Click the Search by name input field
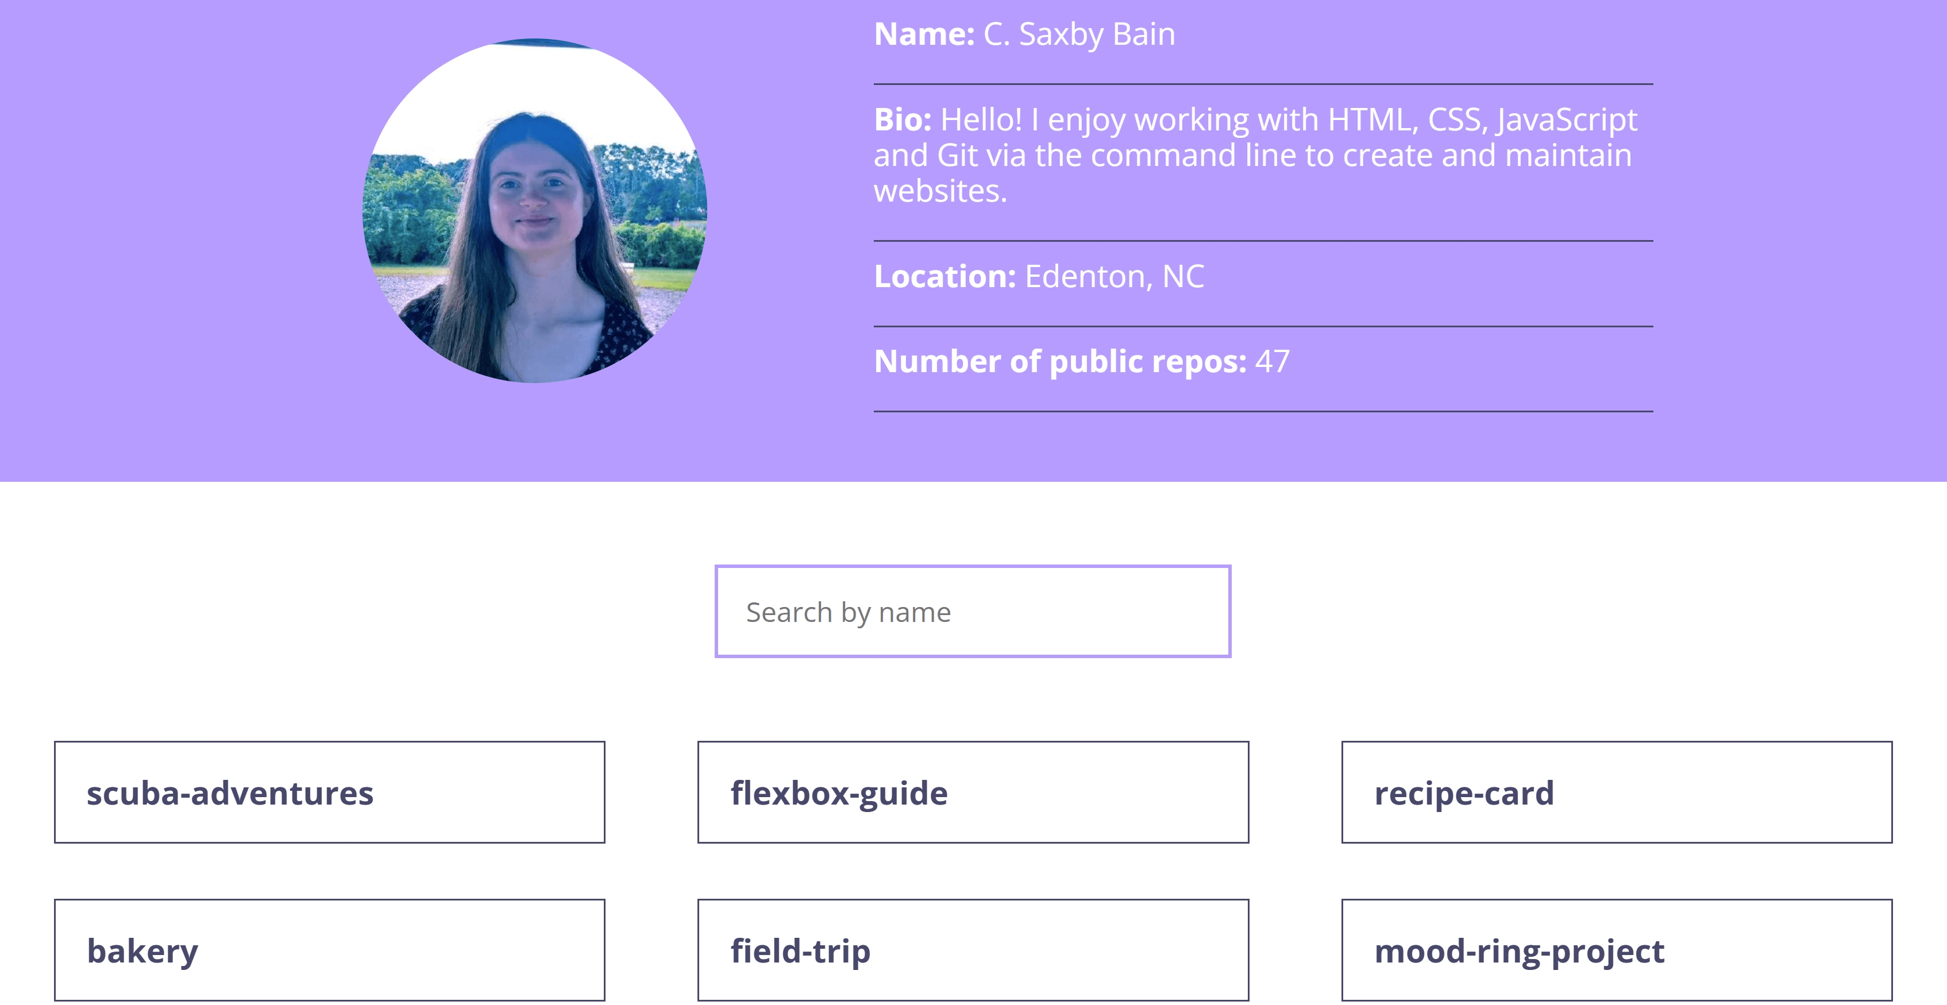Viewport: 1947px width, 1005px height. [973, 611]
